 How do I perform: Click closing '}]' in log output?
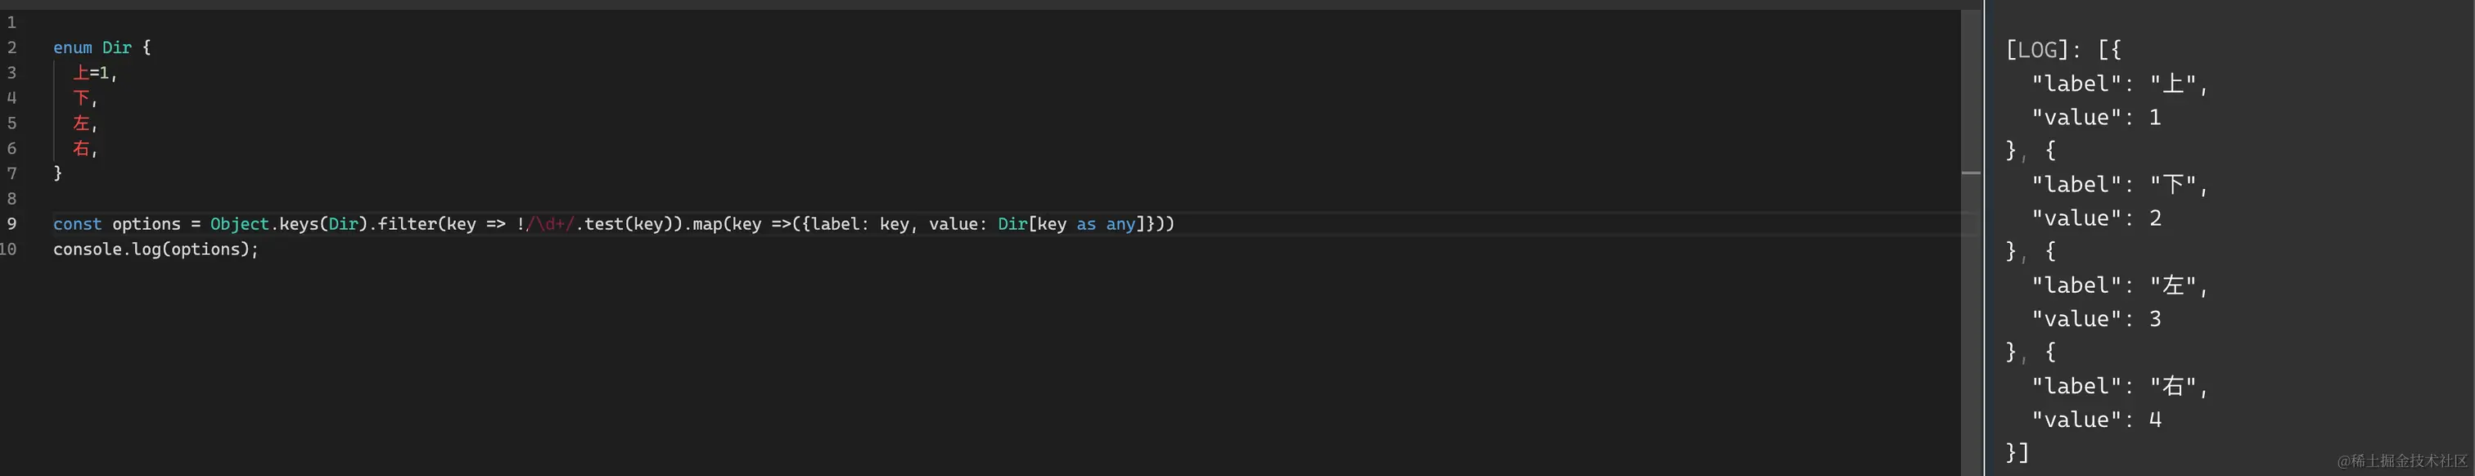[2017, 452]
